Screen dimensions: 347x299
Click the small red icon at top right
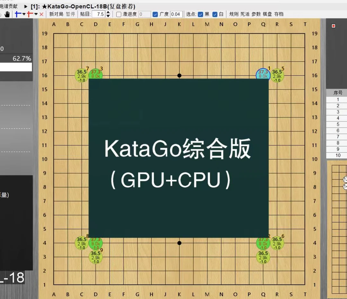click(x=334, y=26)
